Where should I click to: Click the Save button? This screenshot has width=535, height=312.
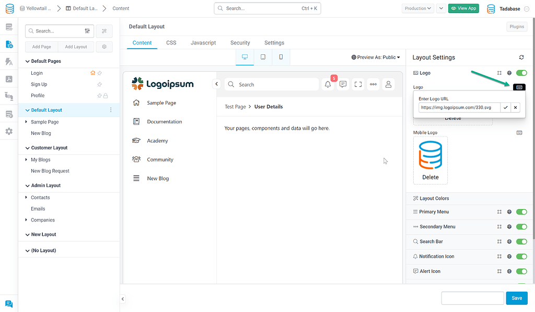click(517, 298)
